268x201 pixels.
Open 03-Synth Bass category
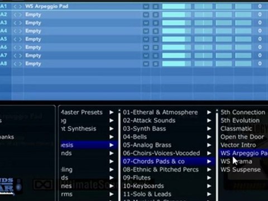pyautogui.click(x=167, y=128)
